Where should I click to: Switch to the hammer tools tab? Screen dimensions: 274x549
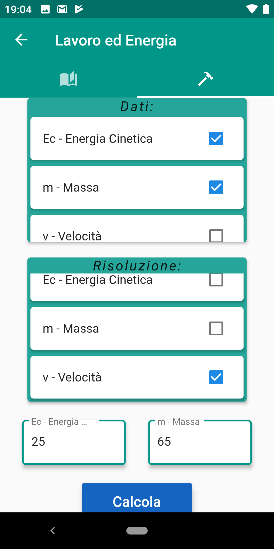(205, 79)
